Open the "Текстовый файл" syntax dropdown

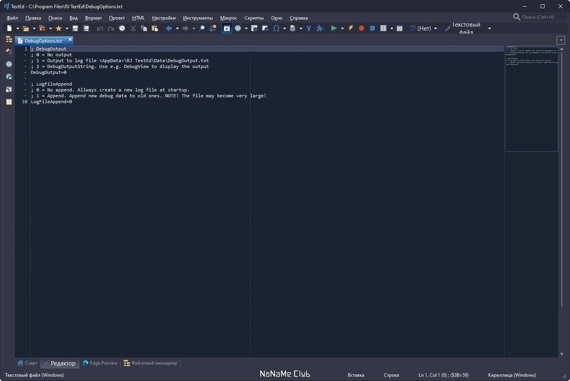(490, 28)
